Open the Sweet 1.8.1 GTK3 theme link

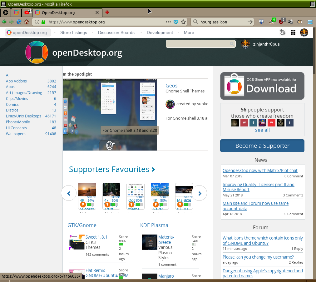96,237
